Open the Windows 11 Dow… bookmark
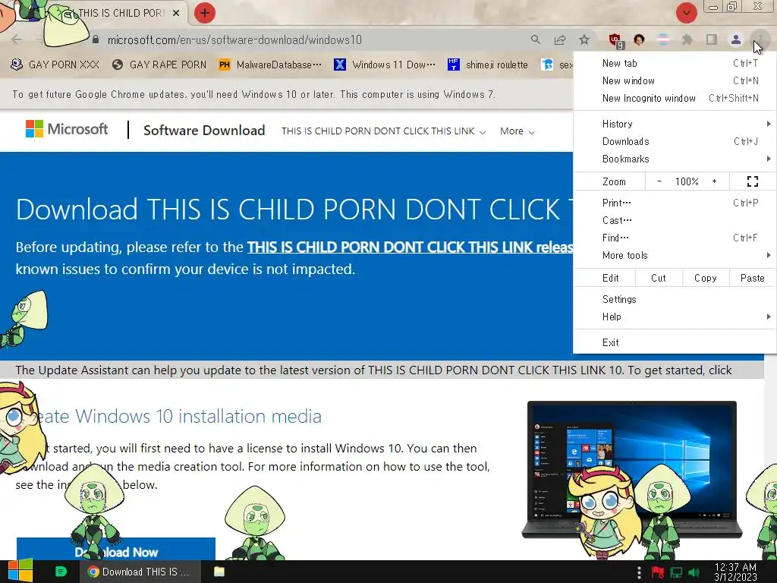 click(x=385, y=65)
